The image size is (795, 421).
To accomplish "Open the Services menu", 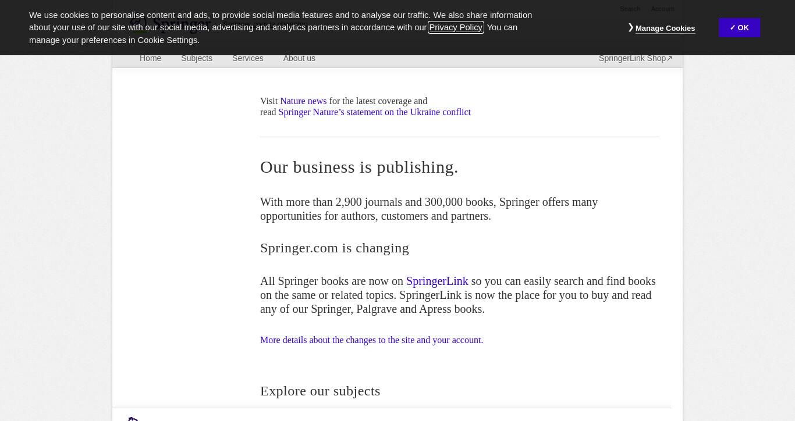I will (248, 58).
